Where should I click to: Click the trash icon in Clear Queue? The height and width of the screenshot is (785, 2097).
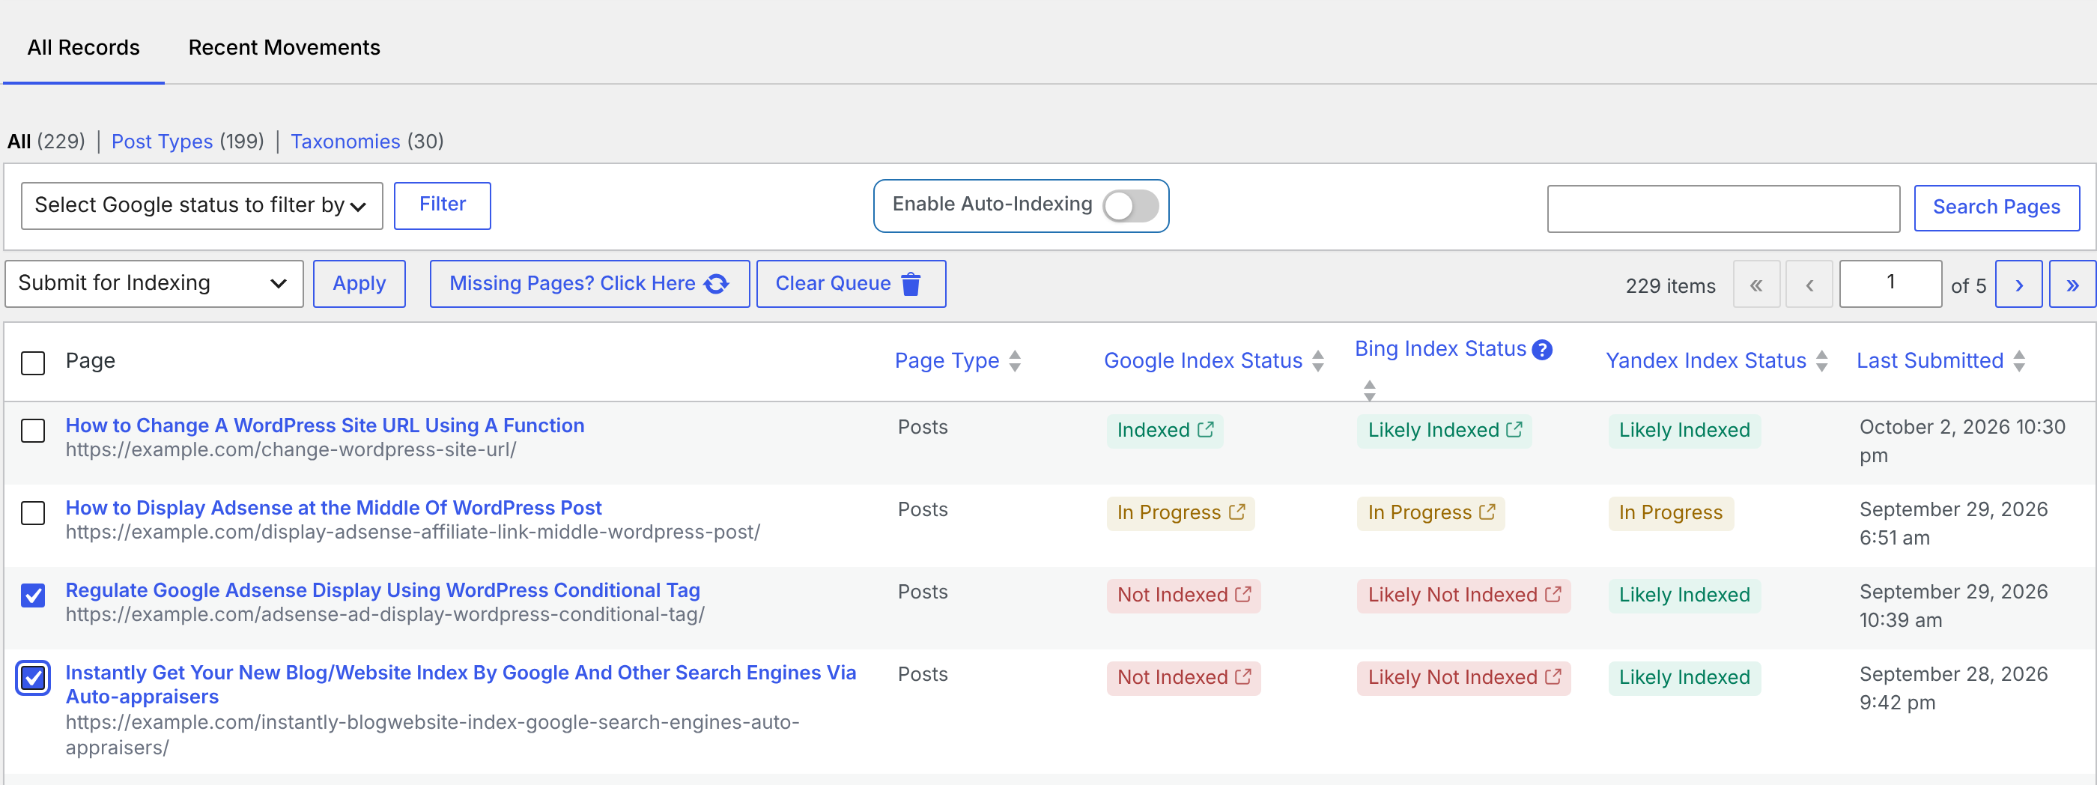click(x=911, y=283)
